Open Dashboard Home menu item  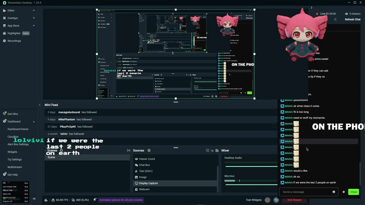point(18,129)
